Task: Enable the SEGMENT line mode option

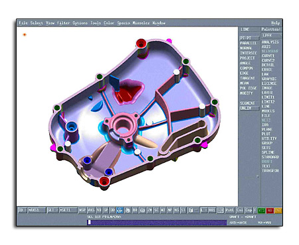Action: [248, 103]
